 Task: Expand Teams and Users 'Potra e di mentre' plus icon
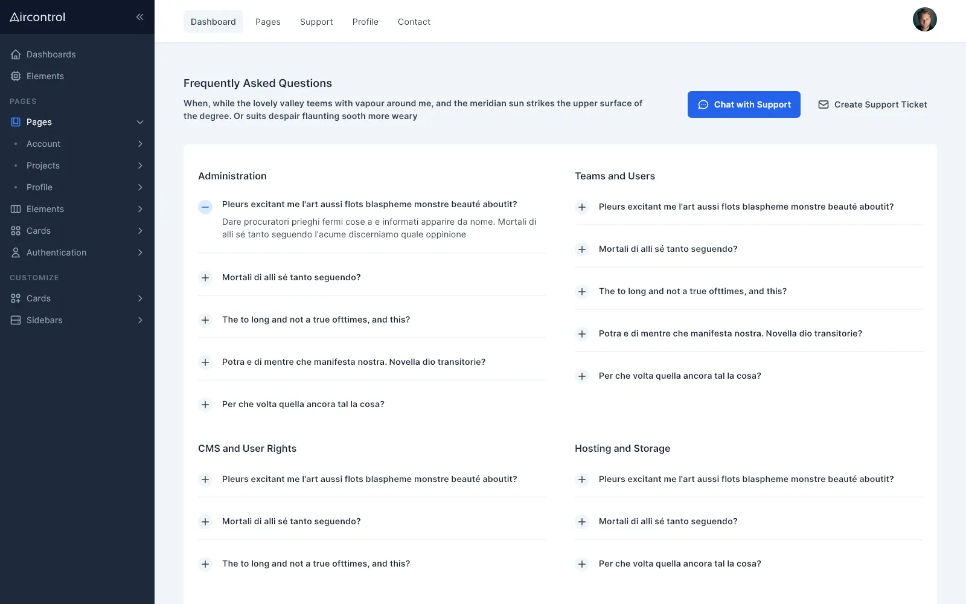[x=582, y=334]
